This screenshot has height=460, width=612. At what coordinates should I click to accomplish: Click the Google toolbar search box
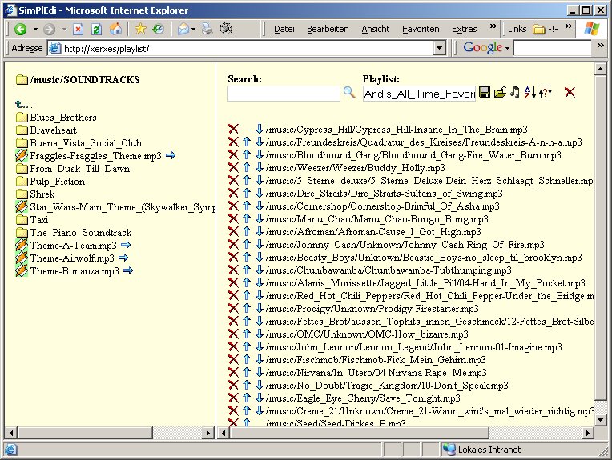click(552, 48)
